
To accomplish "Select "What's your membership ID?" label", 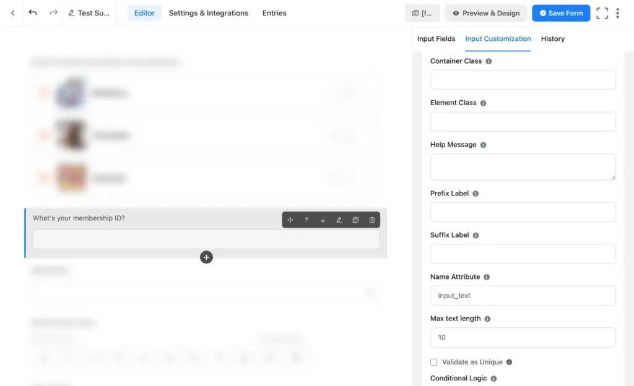I will click(79, 218).
